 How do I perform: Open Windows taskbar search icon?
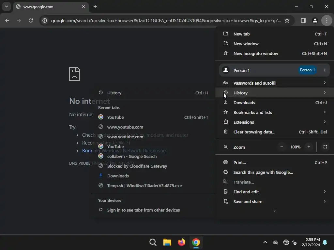point(153,242)
